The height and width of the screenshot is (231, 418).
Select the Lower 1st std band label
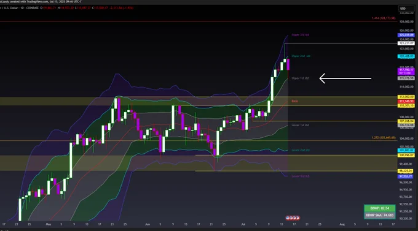(x=300, y=125)
